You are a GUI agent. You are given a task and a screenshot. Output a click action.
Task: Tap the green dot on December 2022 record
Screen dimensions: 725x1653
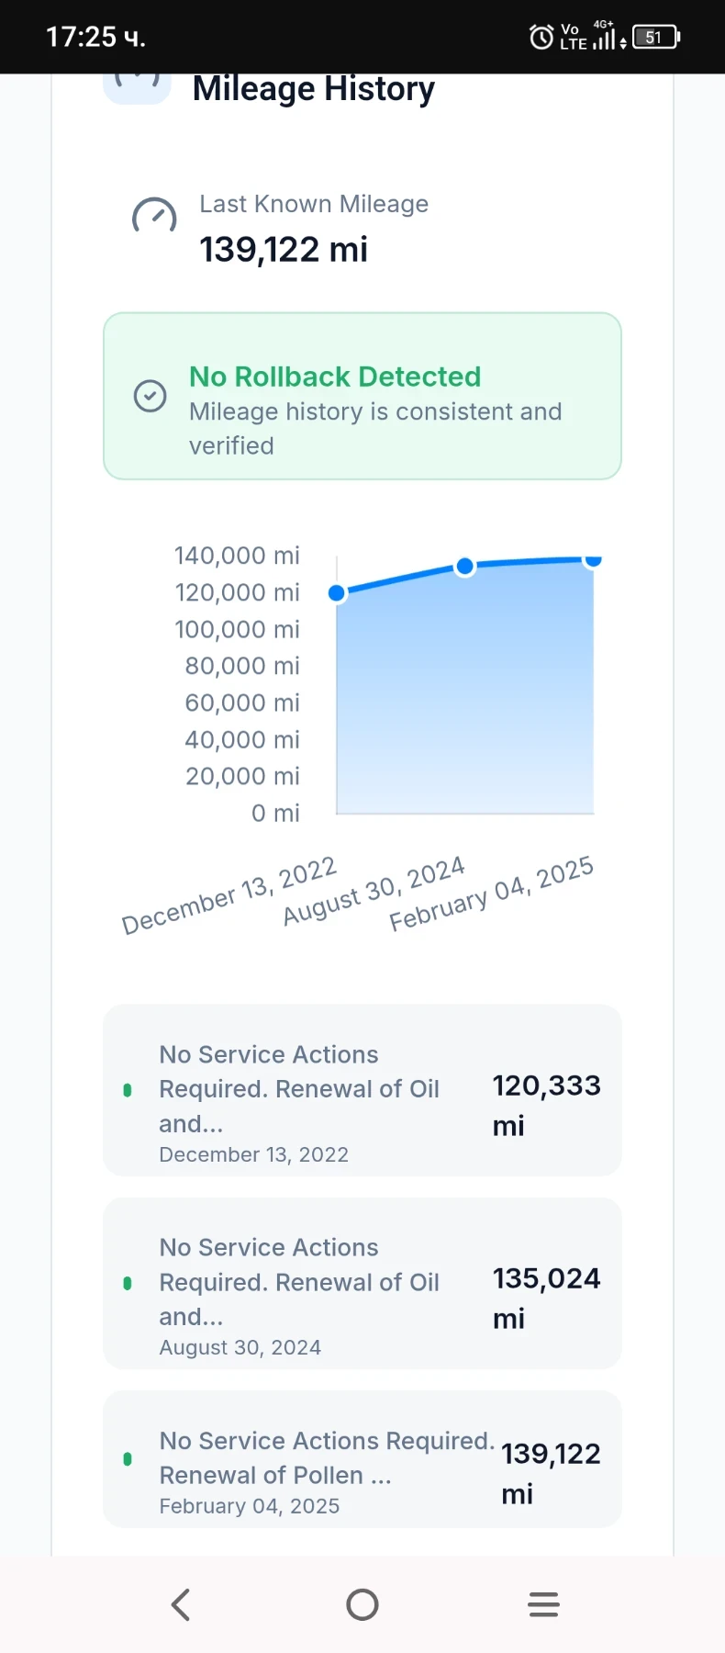pos(128,1090)
